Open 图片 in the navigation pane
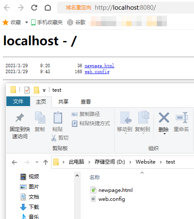This screenshot has height=219, width=194. click(x=30, y=187)
